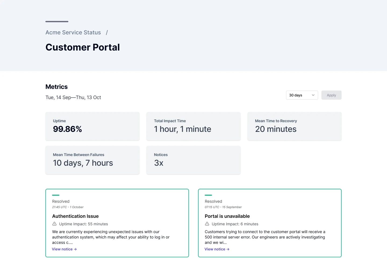The height and width of the screenshot is (275, 387).
Task: Click the dark accent bar above Acme Service Status
Action: pyautogui.click(x=57, y=21)
